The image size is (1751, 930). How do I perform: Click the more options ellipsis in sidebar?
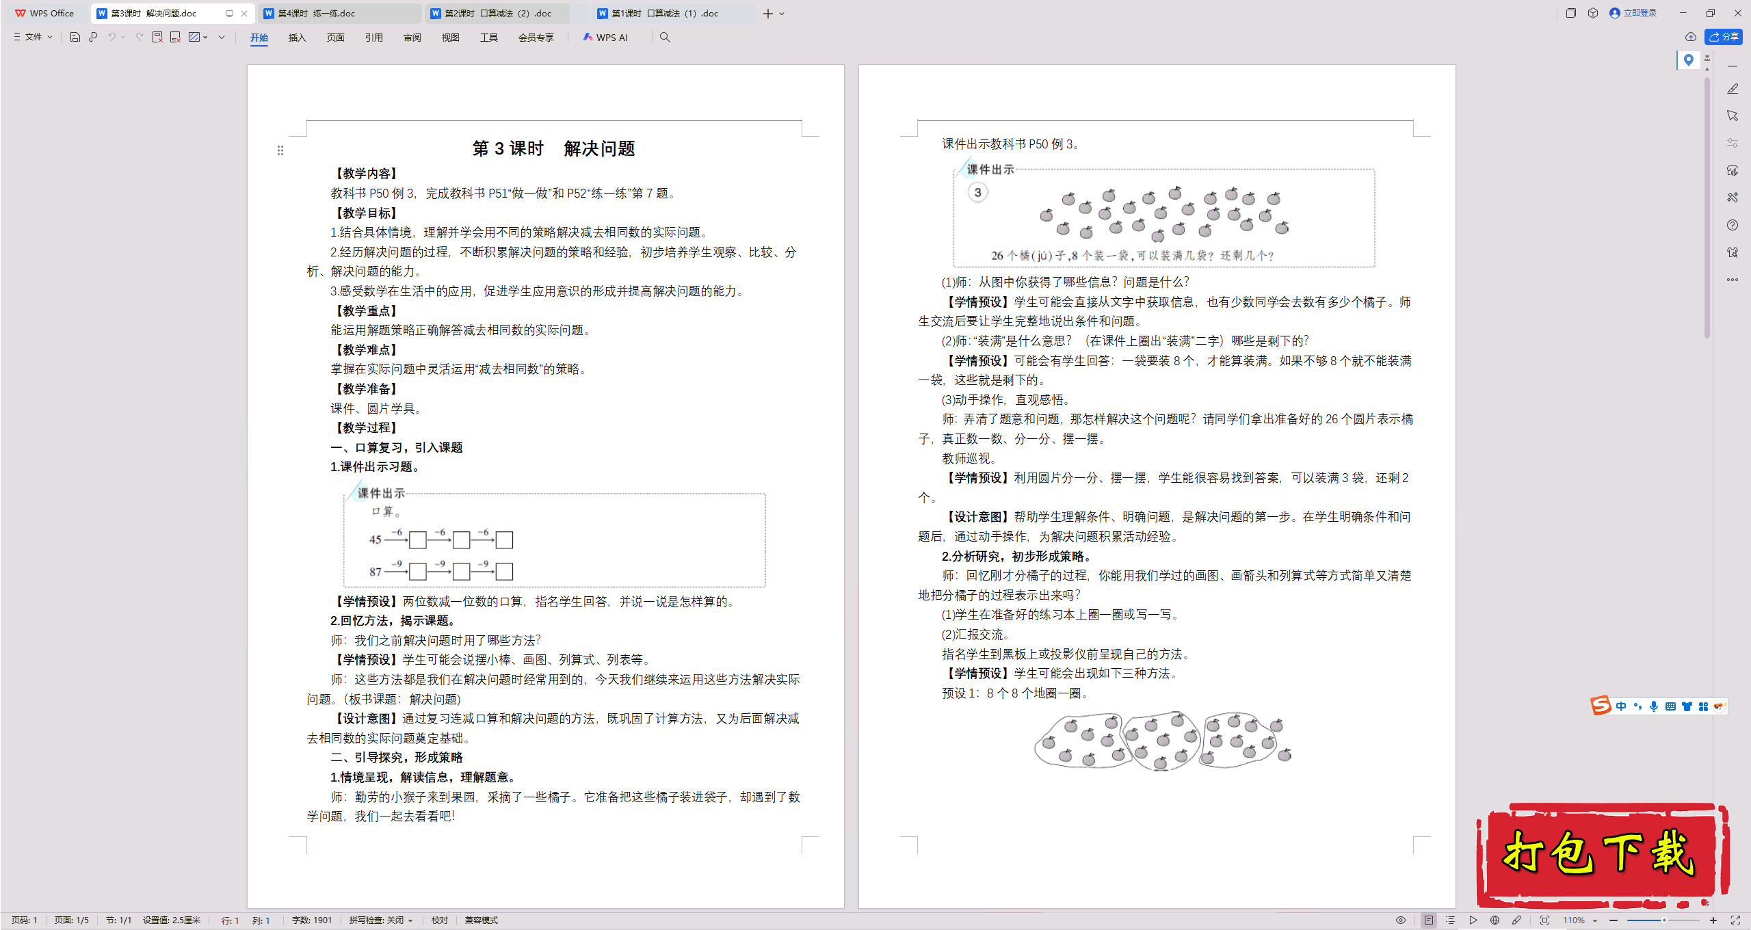click(x=1733, y=280)
